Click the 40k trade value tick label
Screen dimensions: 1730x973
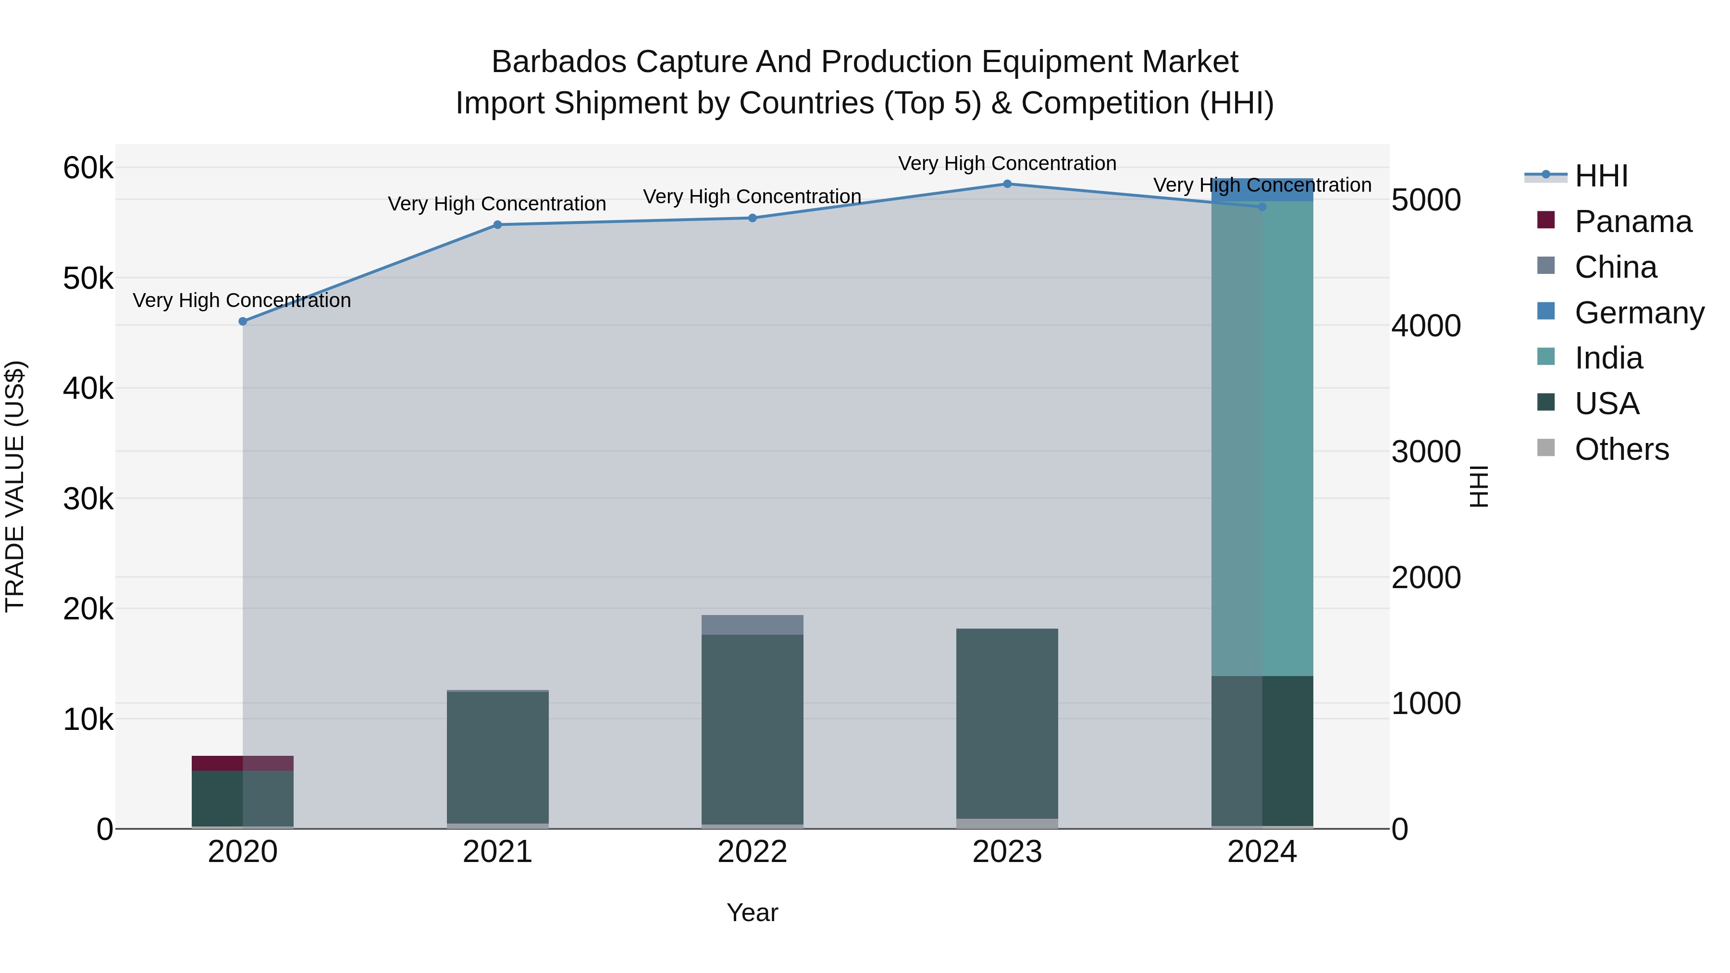pos(88,389)
